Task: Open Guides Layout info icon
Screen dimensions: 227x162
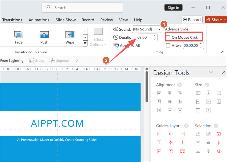Action: point(186,126)
